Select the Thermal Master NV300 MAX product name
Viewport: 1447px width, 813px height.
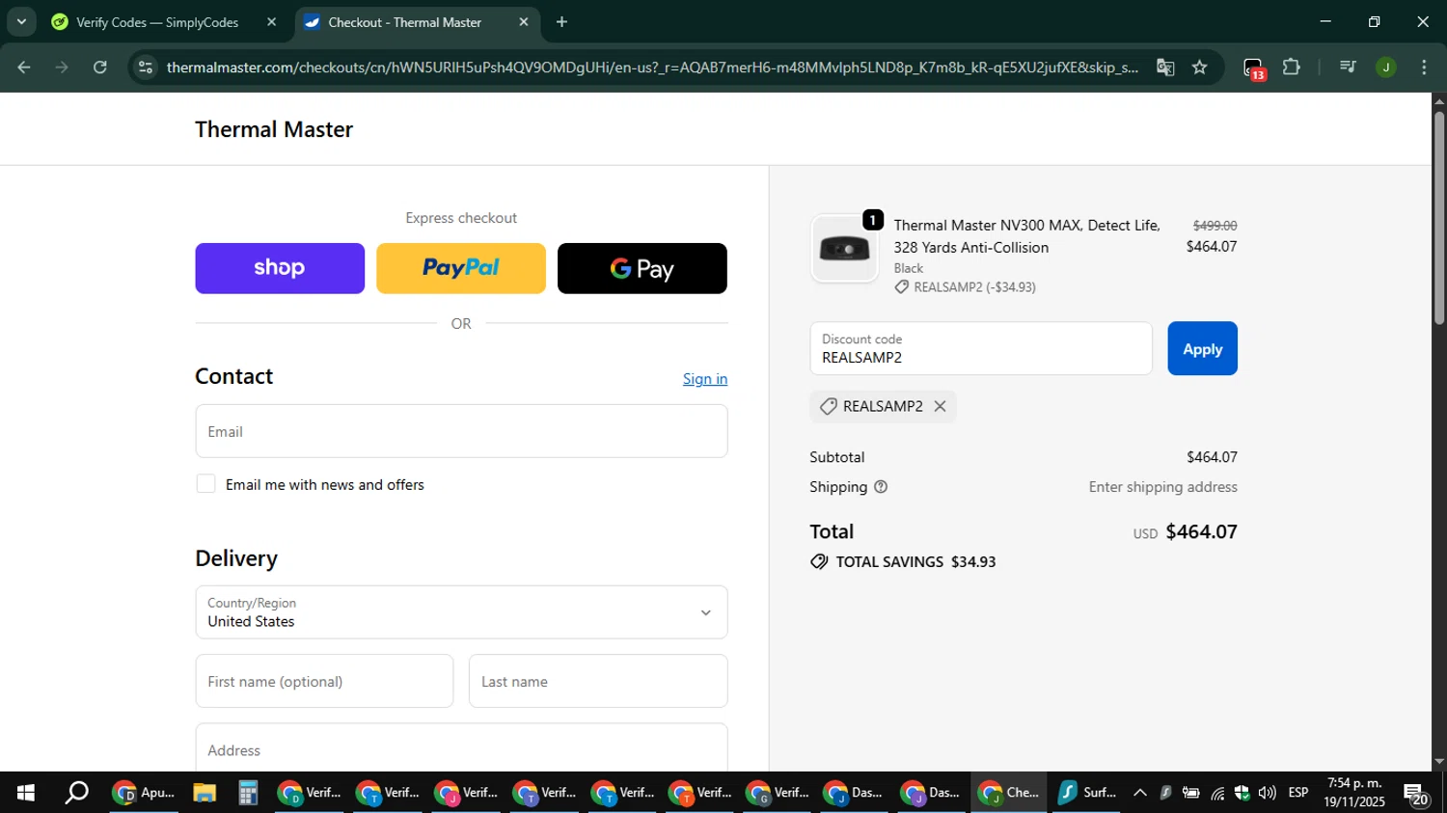tap(1026, 236)
